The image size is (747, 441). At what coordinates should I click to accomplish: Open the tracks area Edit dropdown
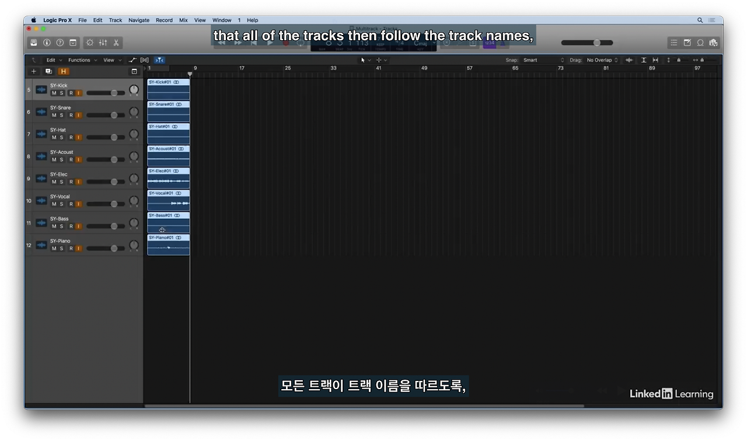click(53, 60)
